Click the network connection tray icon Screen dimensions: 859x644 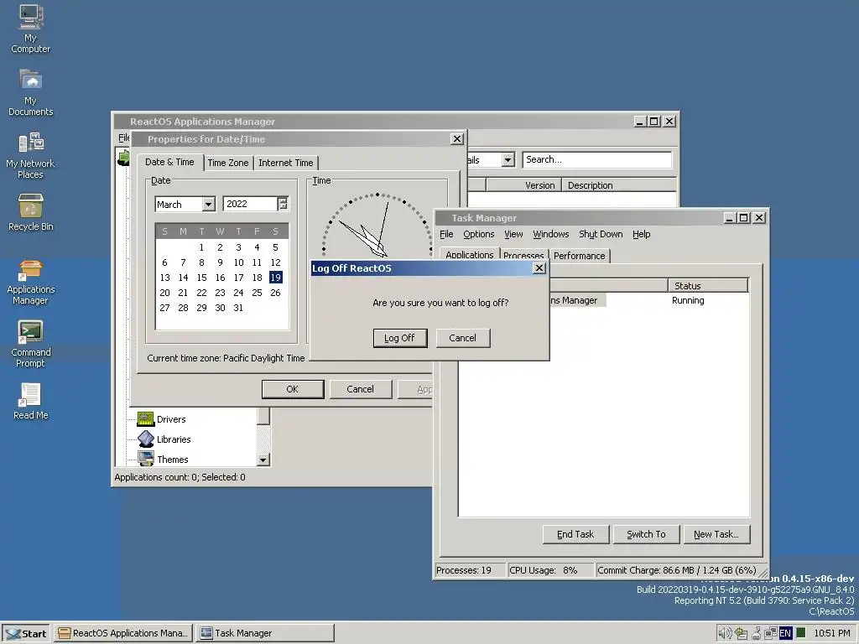(771, 633)
